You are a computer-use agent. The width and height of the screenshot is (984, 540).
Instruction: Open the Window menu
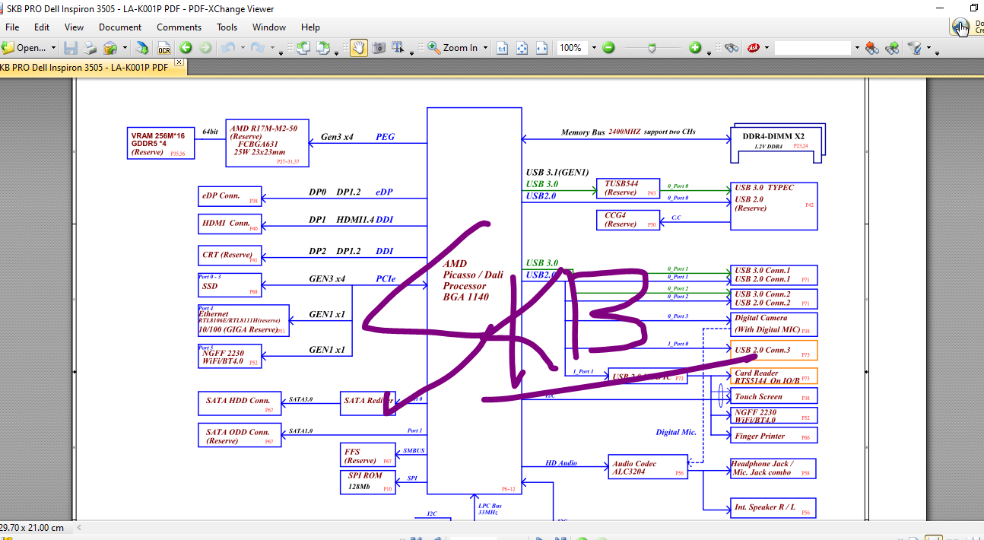coord(269,27)
